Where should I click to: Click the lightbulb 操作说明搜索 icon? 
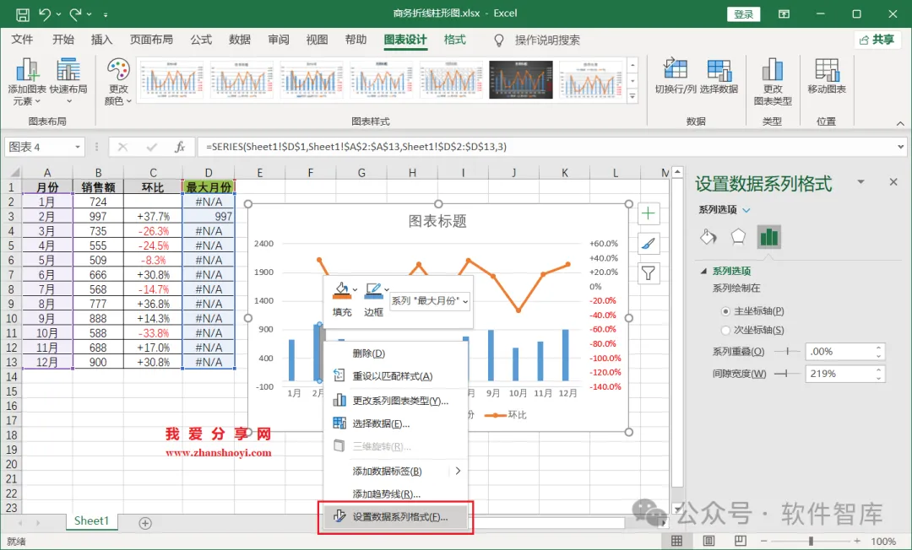(x=498, y=40)
